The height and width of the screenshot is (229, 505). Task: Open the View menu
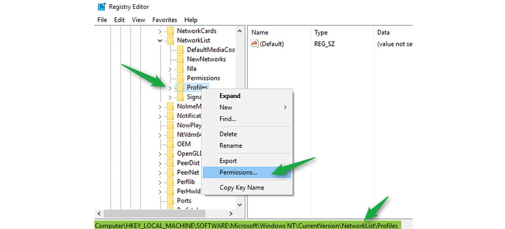[138, 20]
